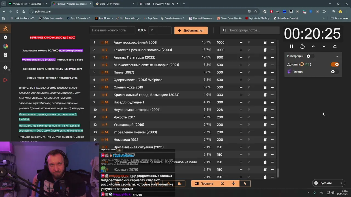Add amount plus for Техасская резня бензопилой

(241, 50)
